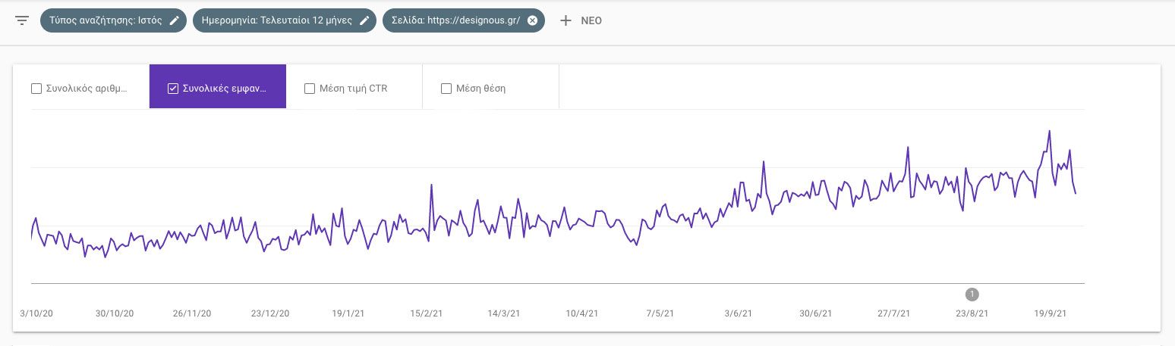Open the Σελίδα: https://designous.gr/ filter chip
The image size is (1175, 346).
[x=454, y=20]
